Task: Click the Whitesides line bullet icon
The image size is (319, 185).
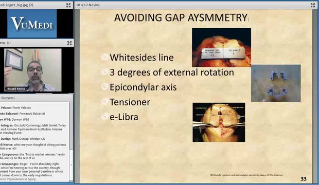Action: click(104, 58)
